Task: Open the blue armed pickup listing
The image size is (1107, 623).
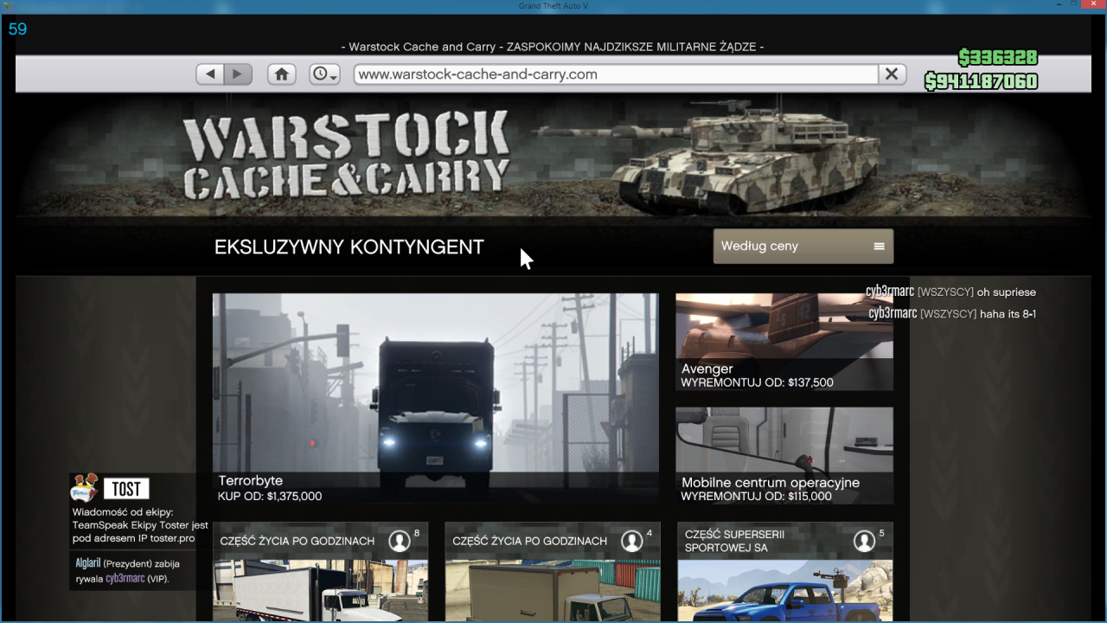Action: pyautogui.click(x=785, y=572)
